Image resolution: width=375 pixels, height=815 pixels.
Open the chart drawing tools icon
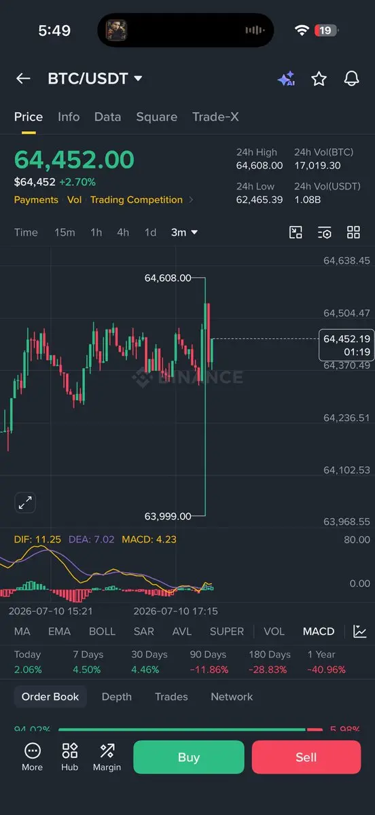click(x=296, y=232)
